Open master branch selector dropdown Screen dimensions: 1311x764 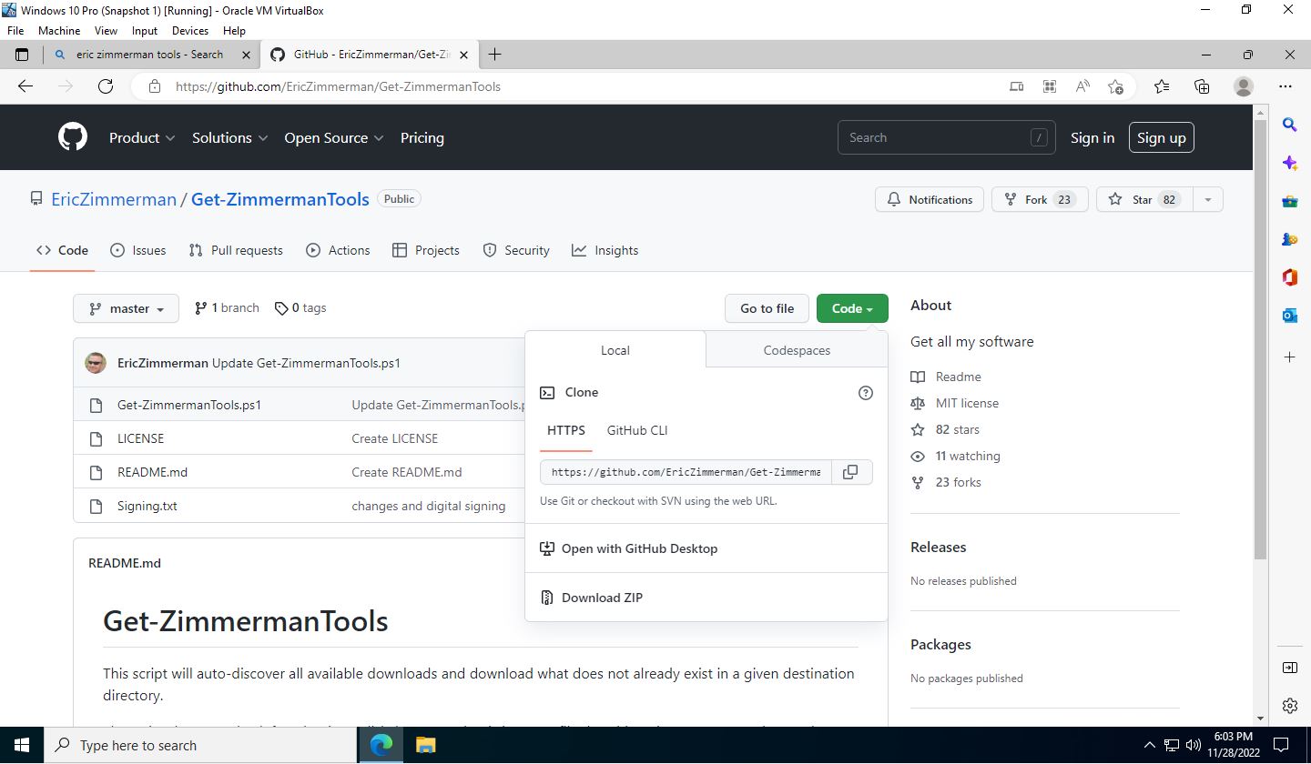point(126,308)
